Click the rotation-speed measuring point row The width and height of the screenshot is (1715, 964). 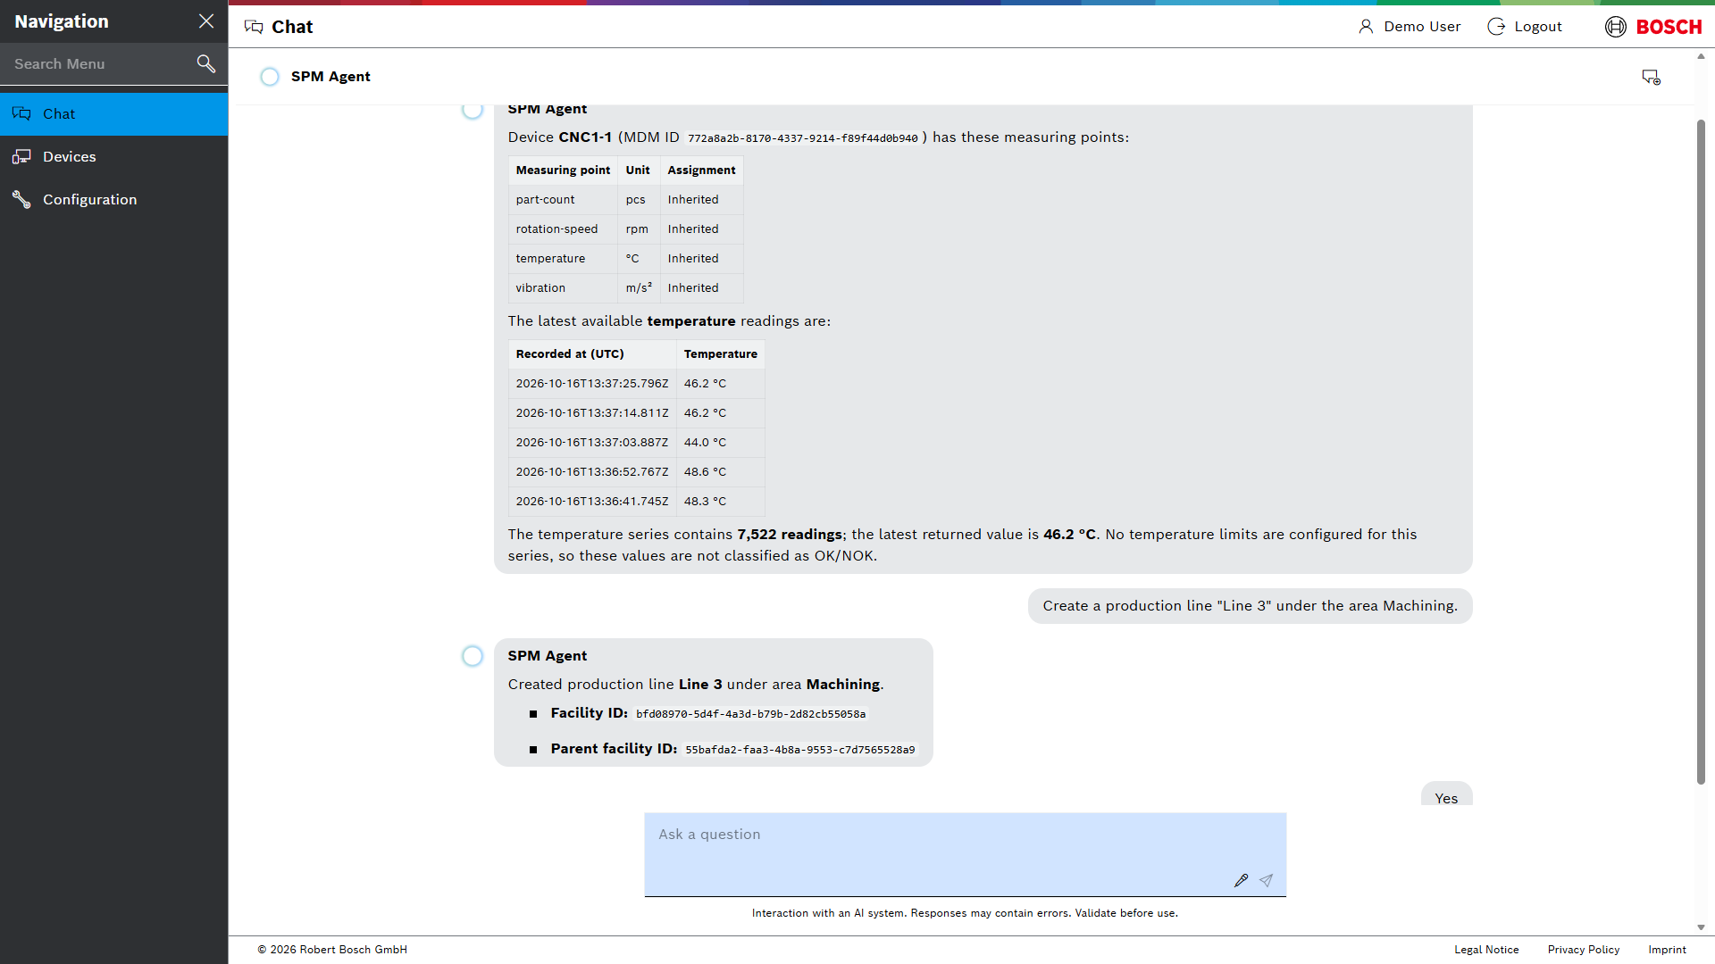(625, 229)
